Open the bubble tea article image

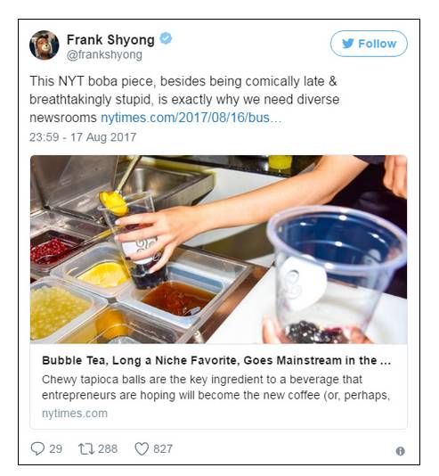coord(218,250)
